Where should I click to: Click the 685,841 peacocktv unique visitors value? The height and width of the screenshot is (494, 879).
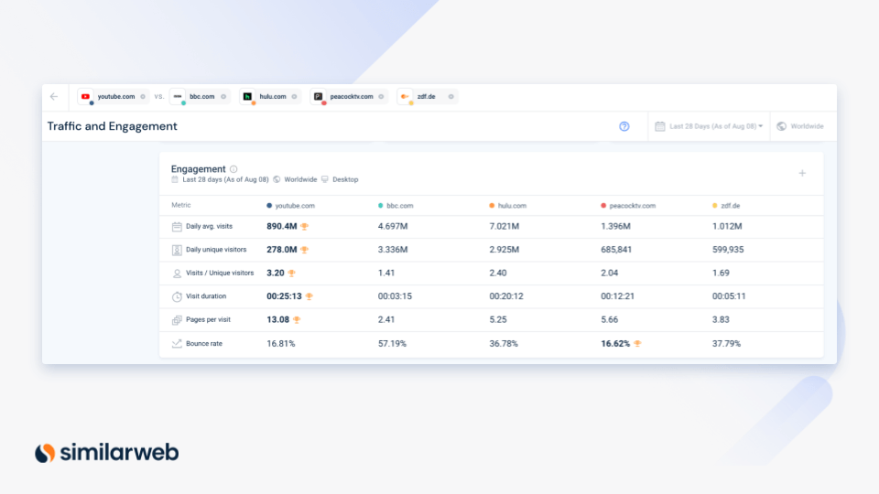[616, 250]
